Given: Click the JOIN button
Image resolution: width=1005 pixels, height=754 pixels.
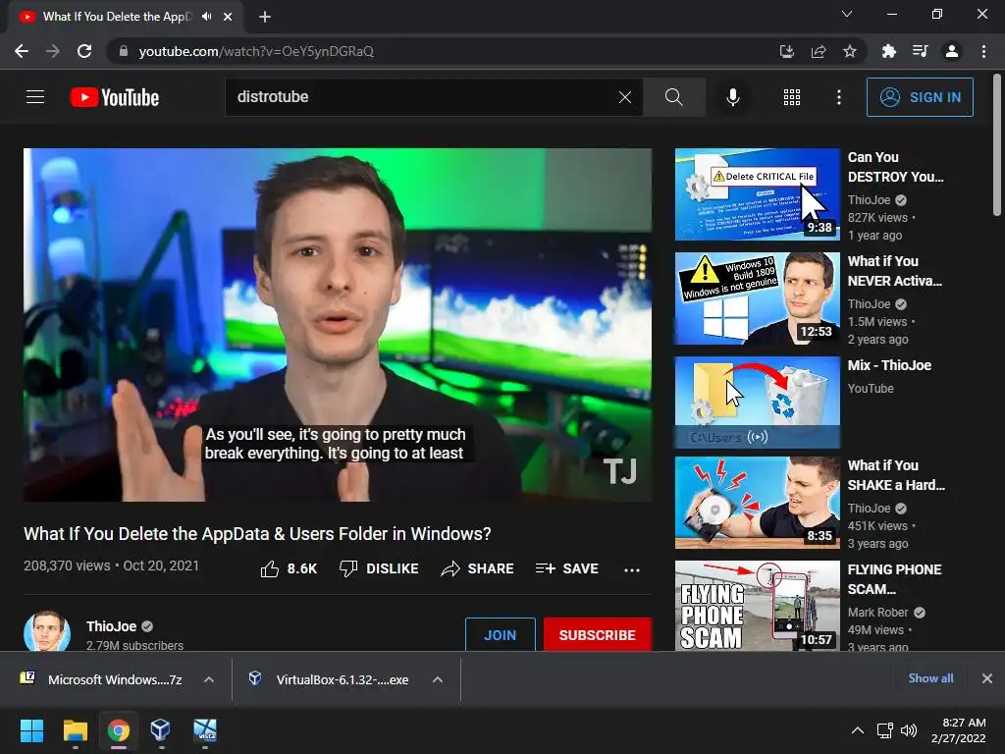Looking at the screenshot, I should tap(500, 635).
